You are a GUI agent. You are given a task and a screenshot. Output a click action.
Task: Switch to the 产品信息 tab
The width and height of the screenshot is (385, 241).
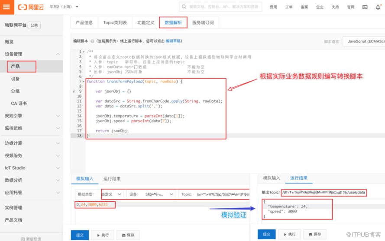pos(84,22)
